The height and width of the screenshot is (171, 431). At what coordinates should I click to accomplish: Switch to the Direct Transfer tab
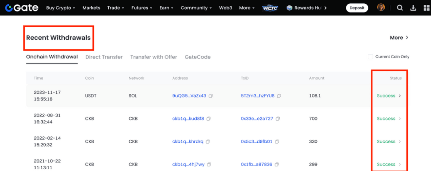[104, 57]
